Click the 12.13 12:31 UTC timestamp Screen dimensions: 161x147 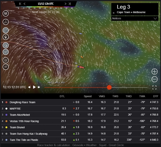coord(14,87)
